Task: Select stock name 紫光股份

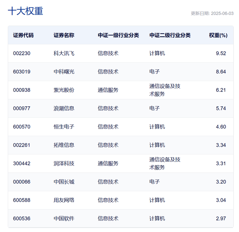Action: pos(64,90)
